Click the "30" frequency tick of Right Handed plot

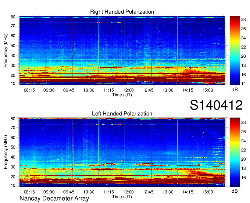coord(13,65)
